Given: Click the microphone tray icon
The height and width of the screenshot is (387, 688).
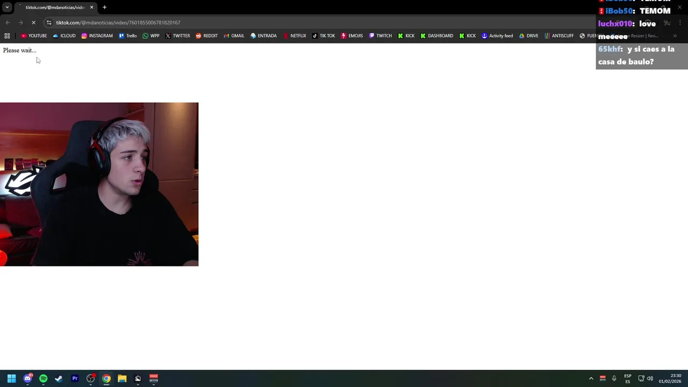Looking at the screenshot, I should (614, 378).
